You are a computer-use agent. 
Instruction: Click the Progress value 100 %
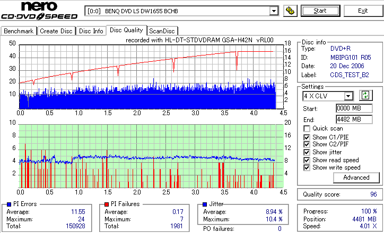tap(369, 211)
